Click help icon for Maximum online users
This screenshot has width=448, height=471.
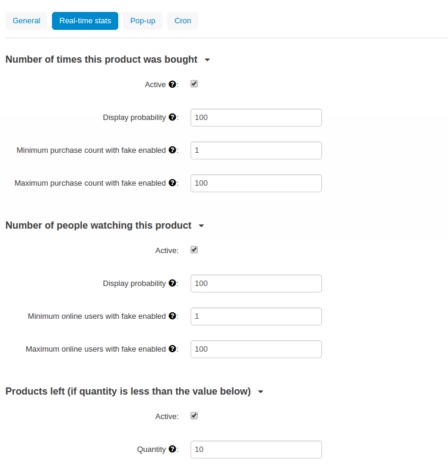pyautogui.click(x=172, y=349)
